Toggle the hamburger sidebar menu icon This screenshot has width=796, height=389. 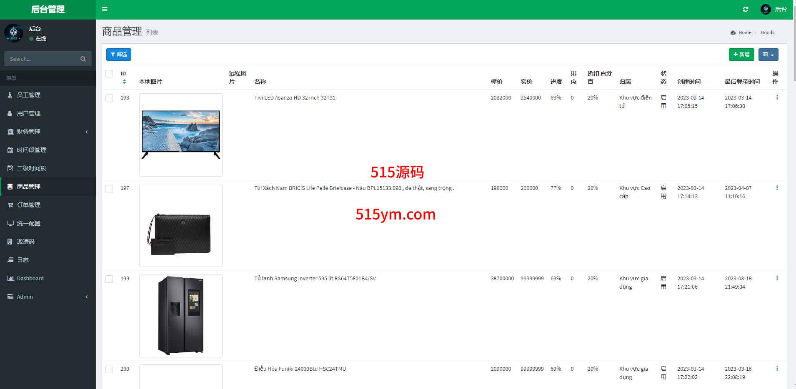(x=105, y=9)
